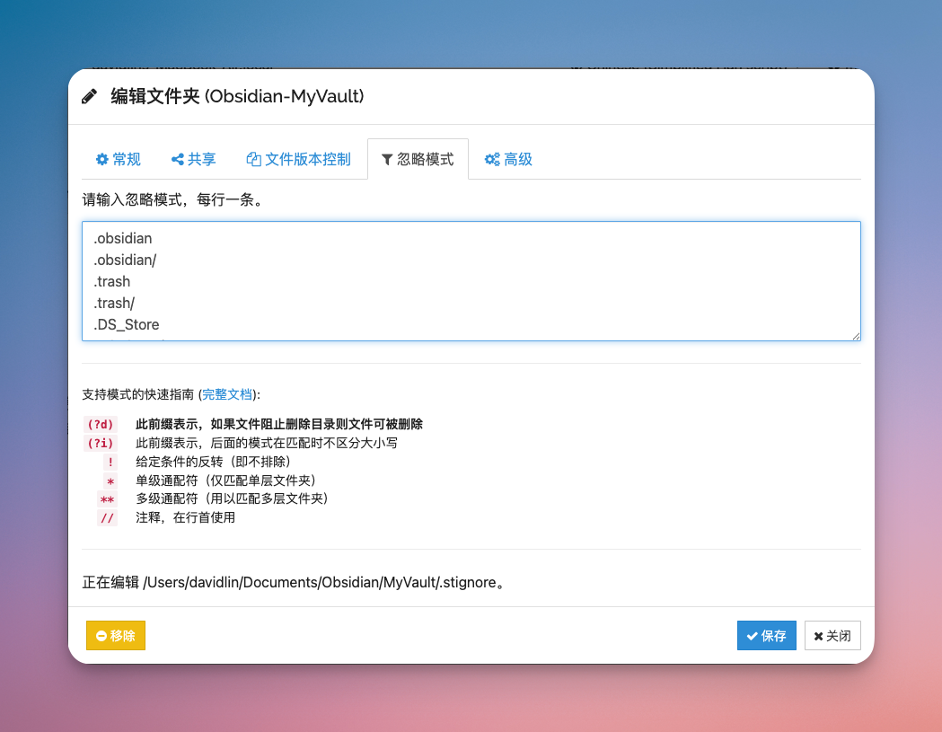The height and width of the screenshot is (732, 942).
Task: Click the .stignore file path text
Action: pos(321,582)
